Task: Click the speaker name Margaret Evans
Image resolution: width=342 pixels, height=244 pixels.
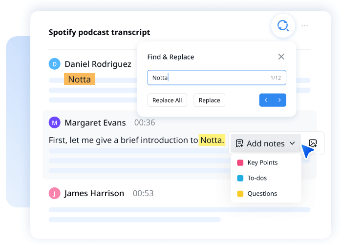Action: click(95, 122)
